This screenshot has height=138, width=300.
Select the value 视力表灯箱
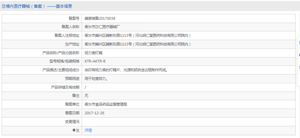[x=93, y=53]
